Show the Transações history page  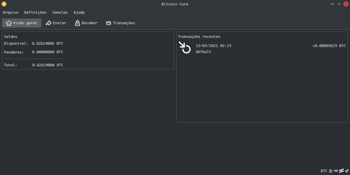pyautogui.click(x=121, y=23)
